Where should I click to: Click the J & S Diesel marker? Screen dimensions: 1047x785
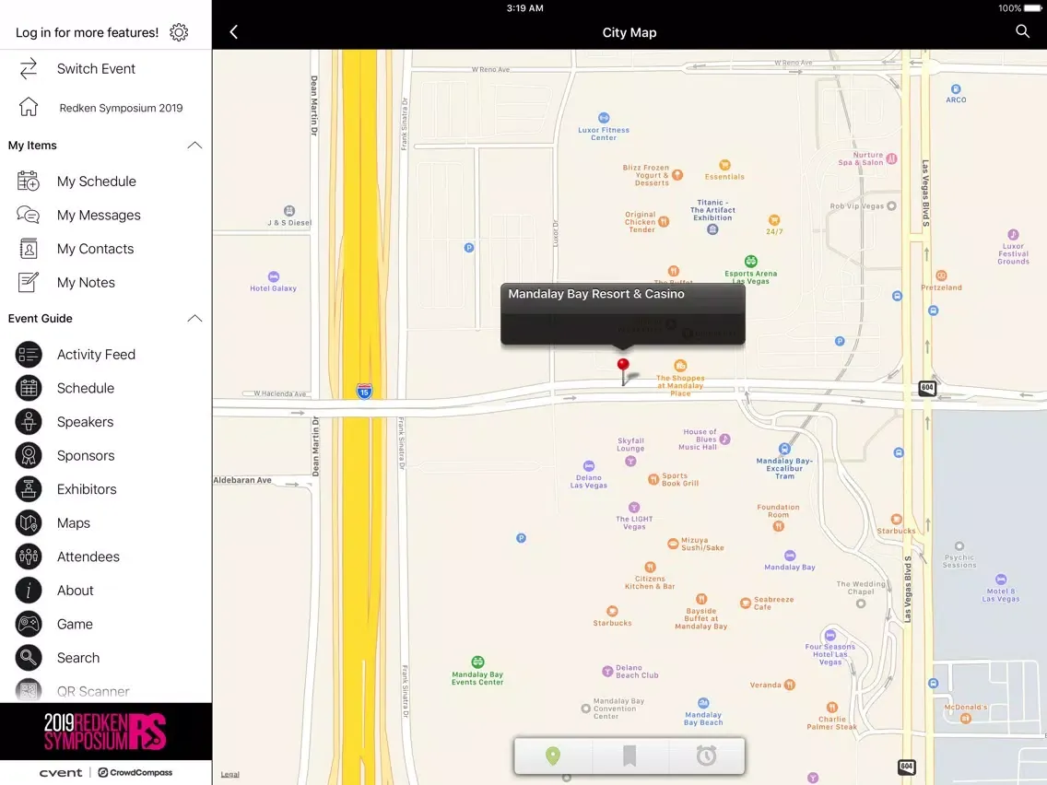pyautogui.click(x=289, y=210)
